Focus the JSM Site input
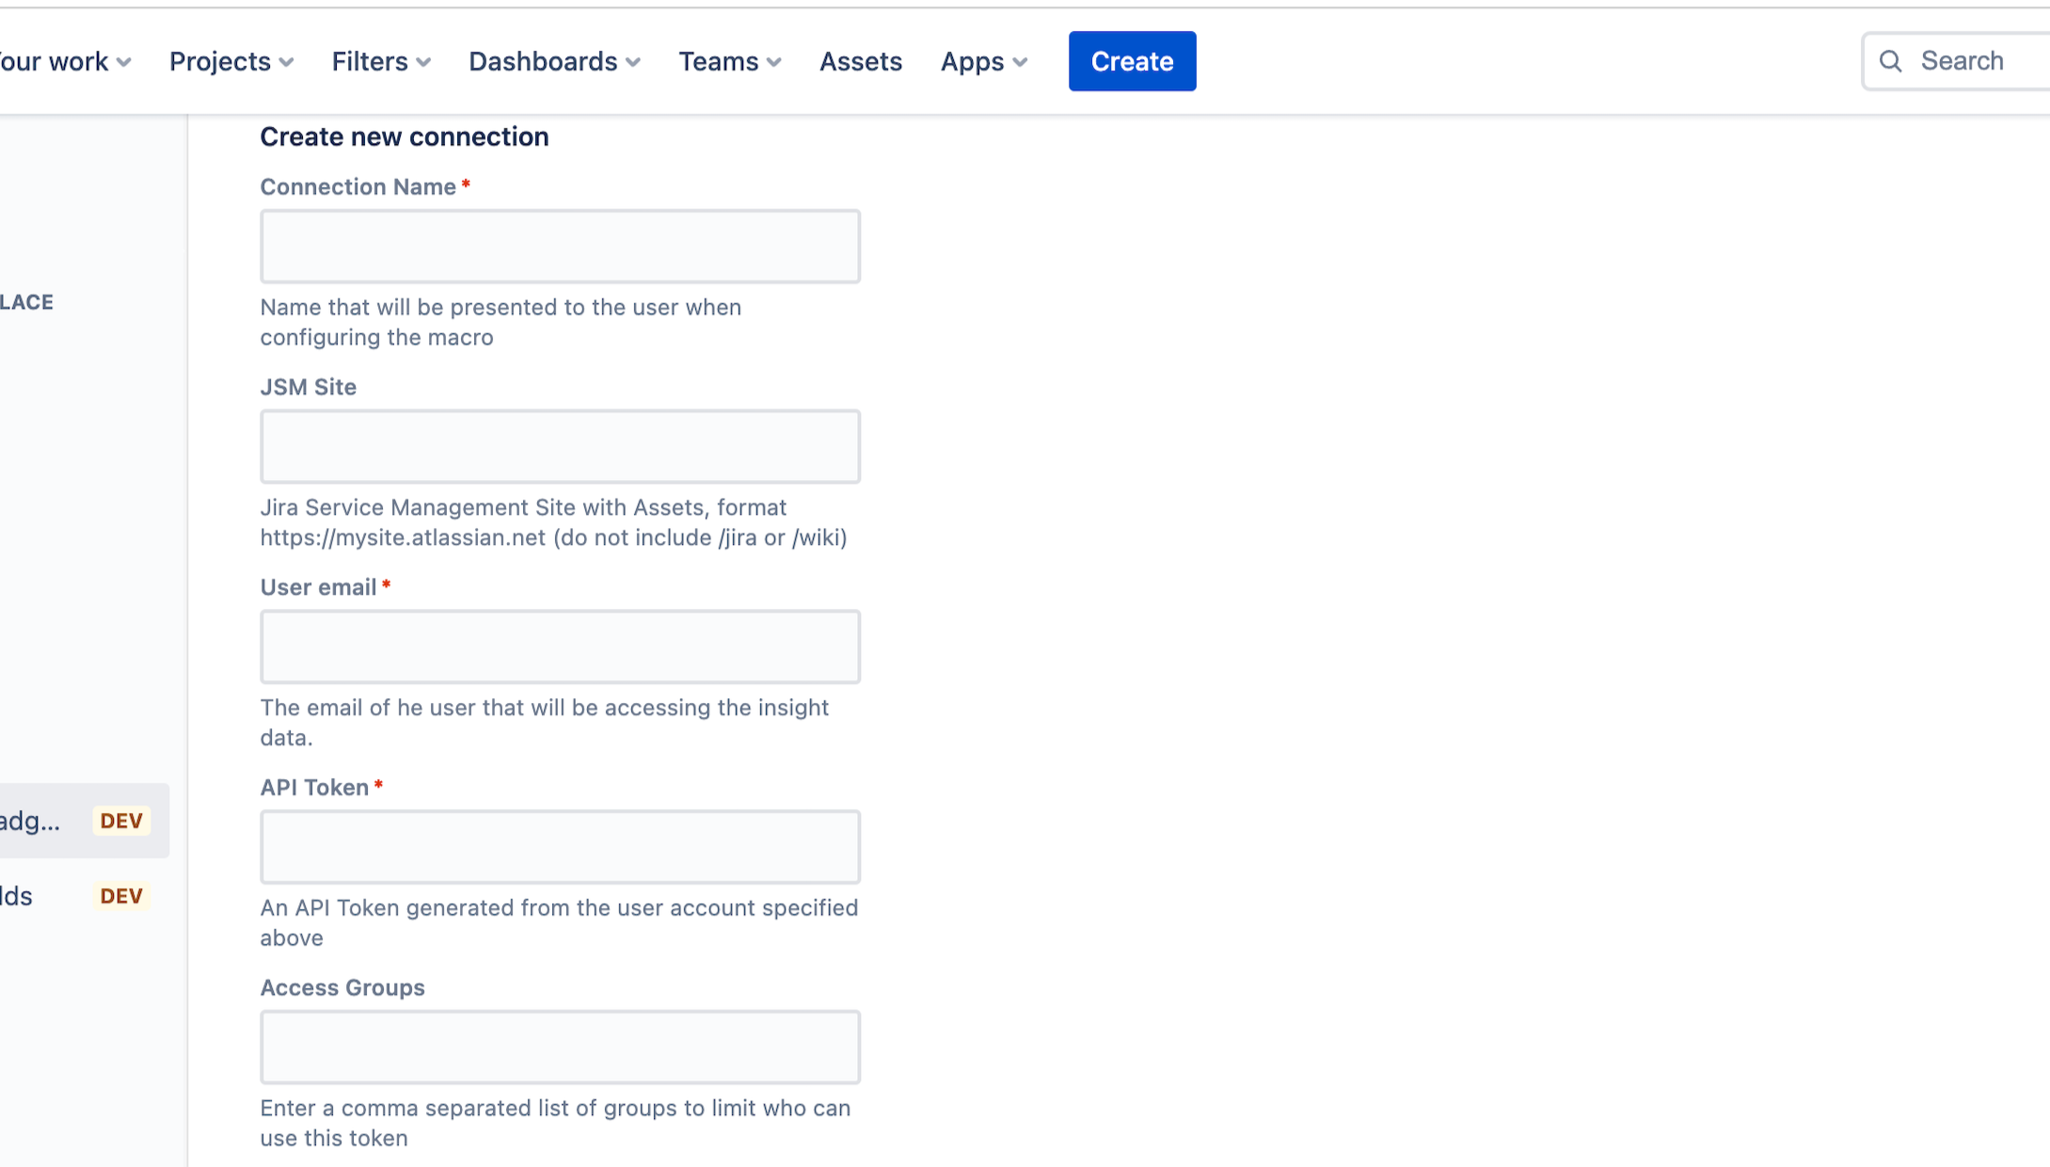The height and width of the screenshot is (1167, 2050). 560,447
